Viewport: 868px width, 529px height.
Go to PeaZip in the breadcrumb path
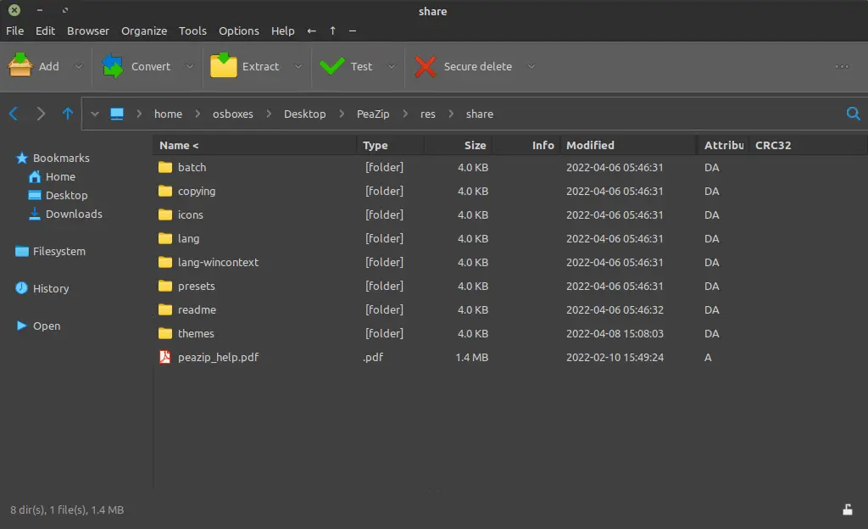(x=373, y=114)
